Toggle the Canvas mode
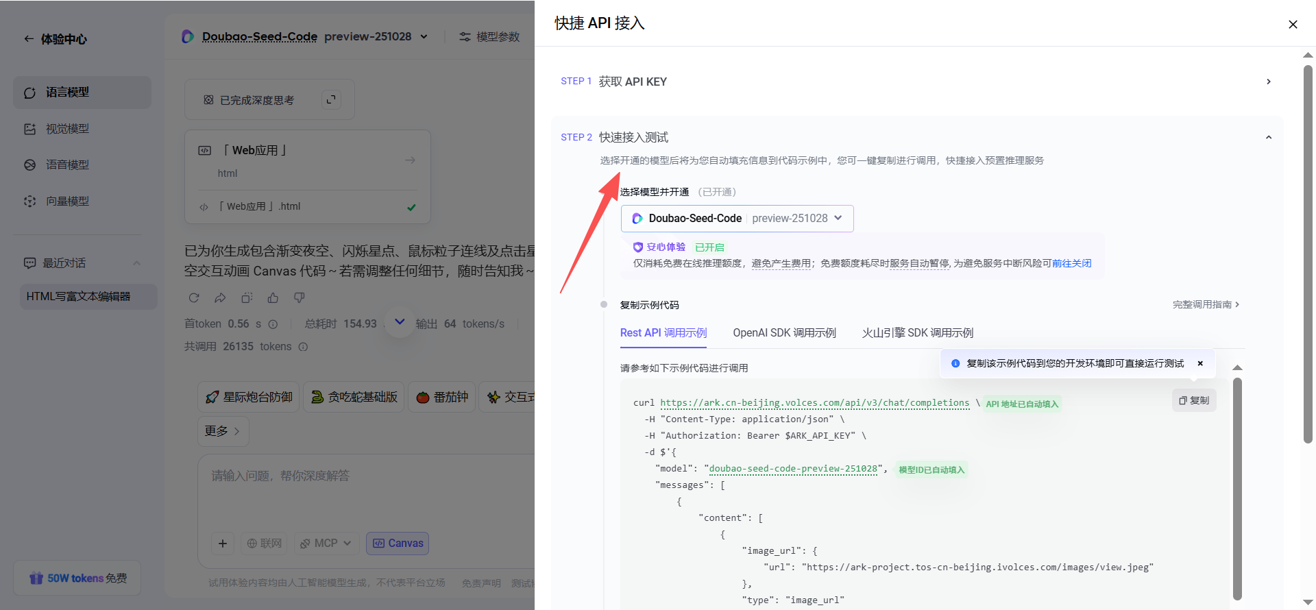This screenshot has height=610, width=1316. (x=398, y=544)
